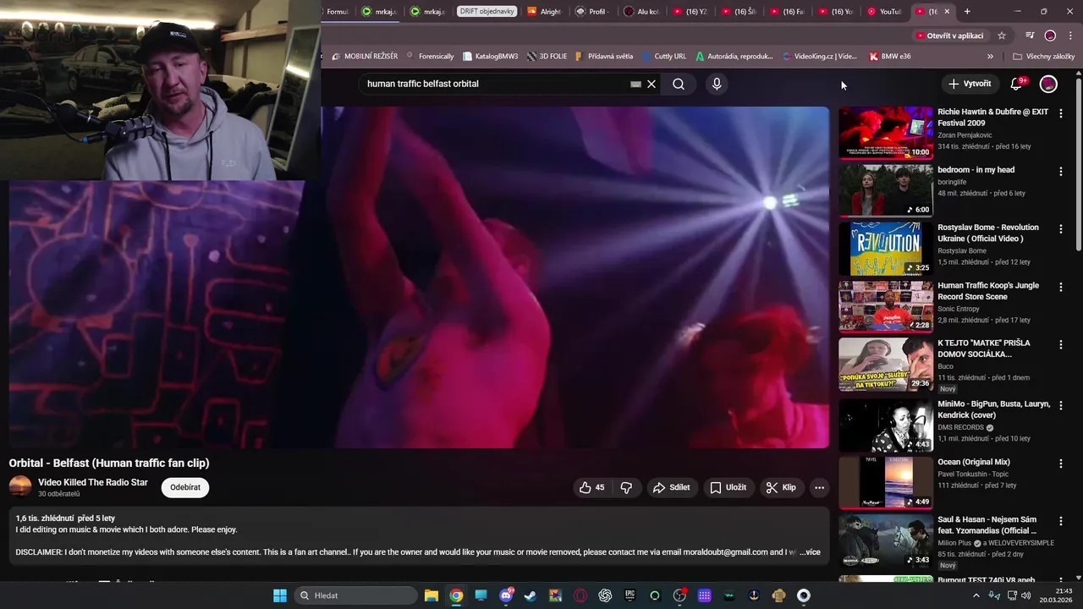1083x609 pixels.
Task: Open Chrome three-dot menu
Action: click(x=1070, y=36)
